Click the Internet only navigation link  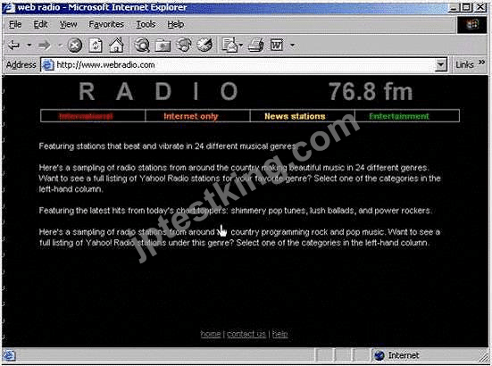(191, 116)
